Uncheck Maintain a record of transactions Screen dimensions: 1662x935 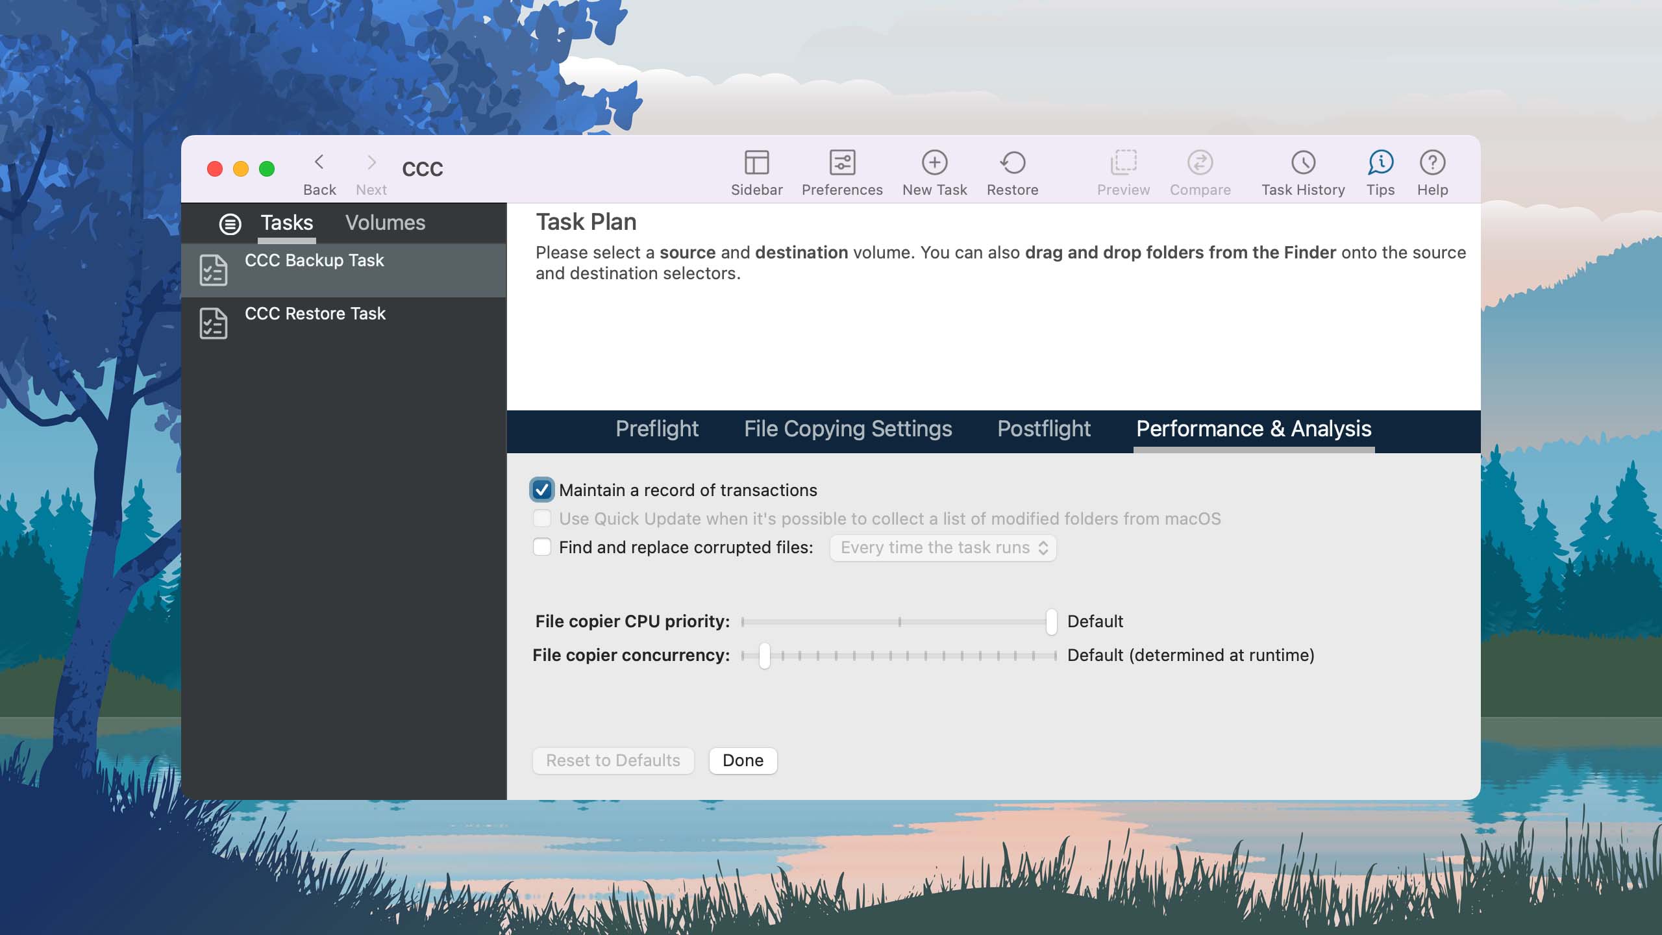[542, 490]
